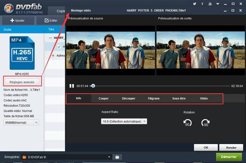Click Annuler in Montage vidéo dialog

231,148
